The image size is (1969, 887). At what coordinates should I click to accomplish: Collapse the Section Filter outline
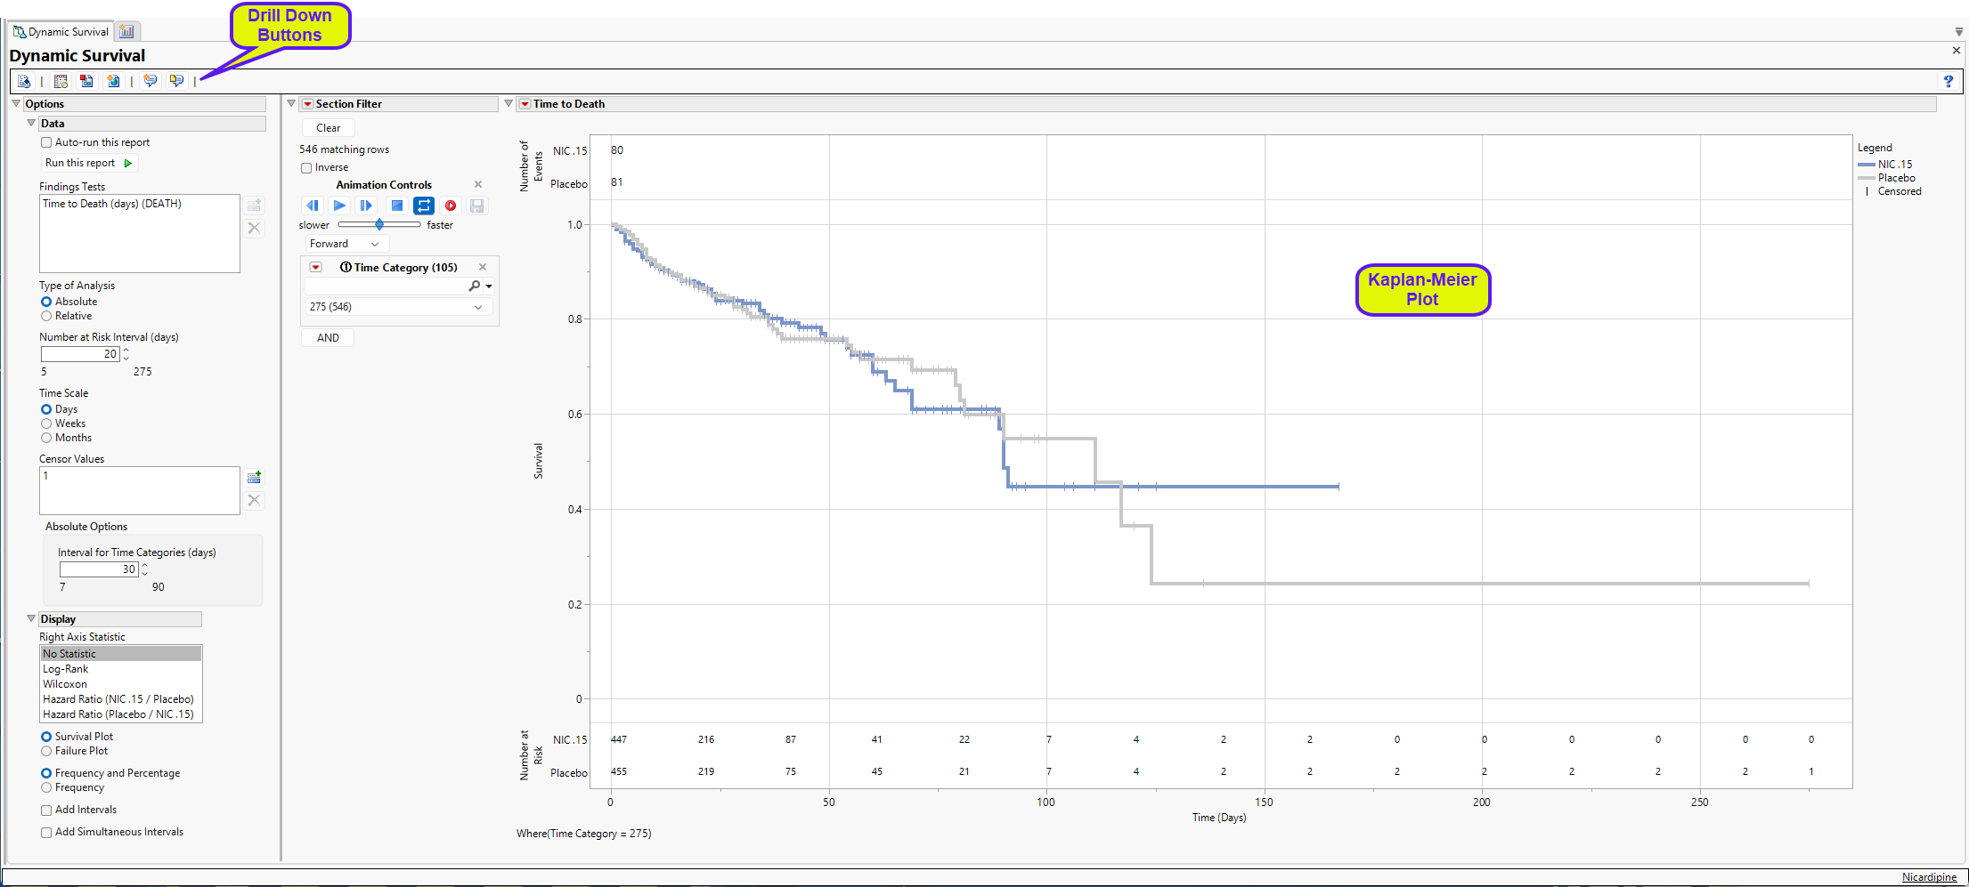point(291,103)
